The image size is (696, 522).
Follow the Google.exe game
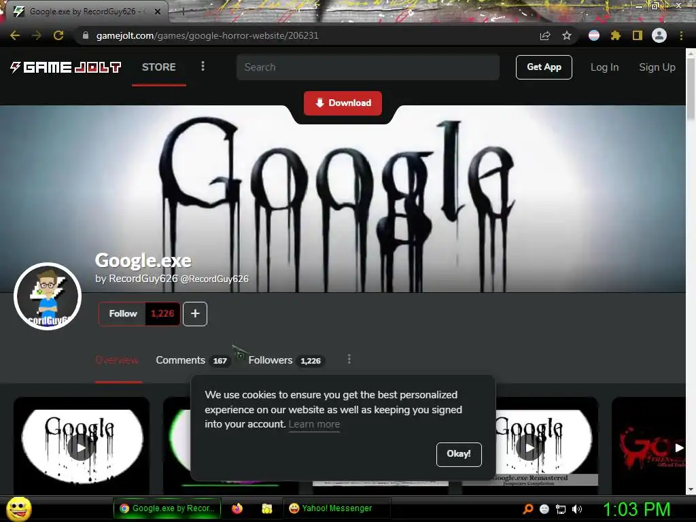pyautogui.click(x=122, y=313)
